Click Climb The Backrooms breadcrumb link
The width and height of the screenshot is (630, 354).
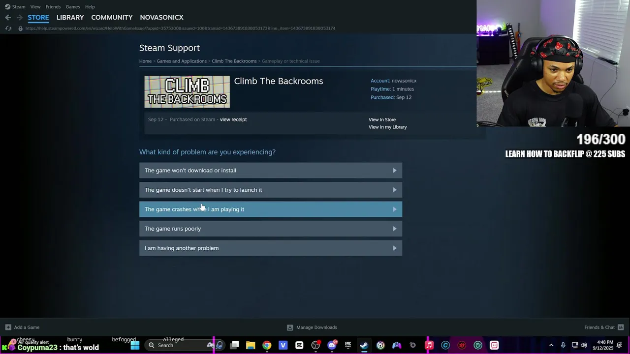coord(234,61)
